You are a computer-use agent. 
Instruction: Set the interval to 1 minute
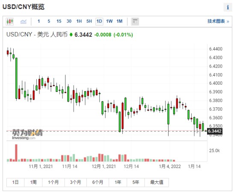(x=39, y=21)
